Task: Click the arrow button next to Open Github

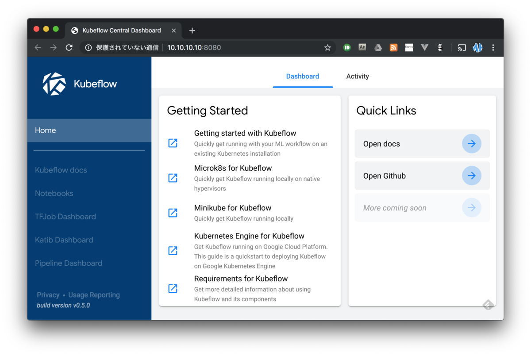Action: [x=472, y=176]
